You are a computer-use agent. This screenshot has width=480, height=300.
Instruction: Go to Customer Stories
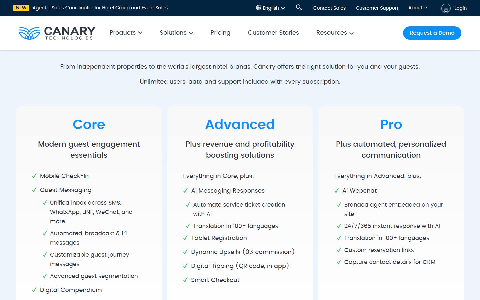pyautogui.click(x=273, y=33)
